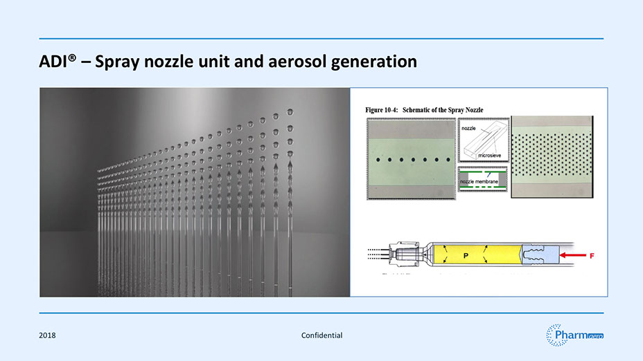Click the yellow pressure chamber labeled P

click(x=466, y=255)
